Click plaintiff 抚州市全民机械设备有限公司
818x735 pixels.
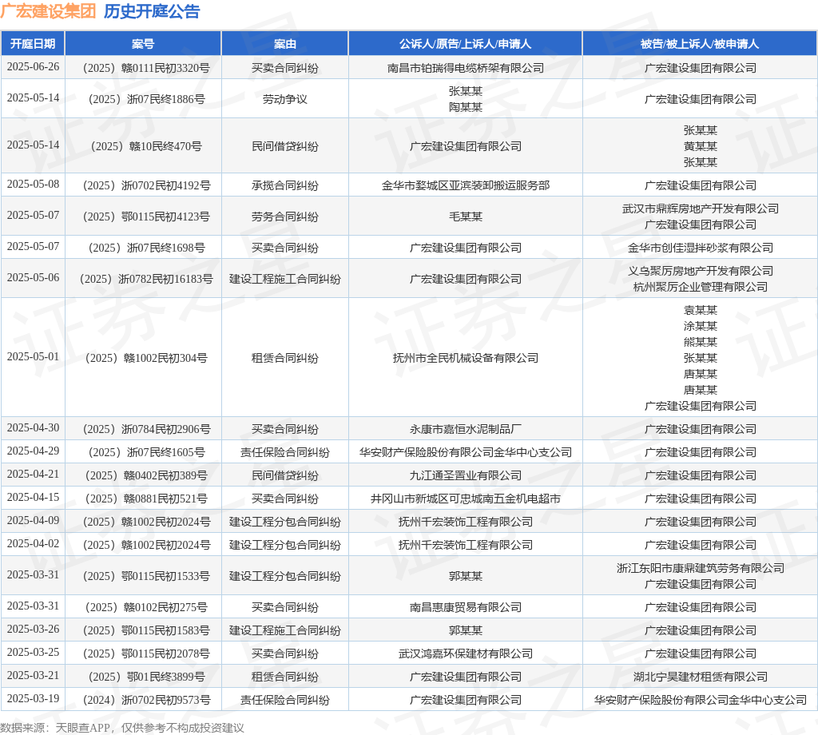point(466,358)
